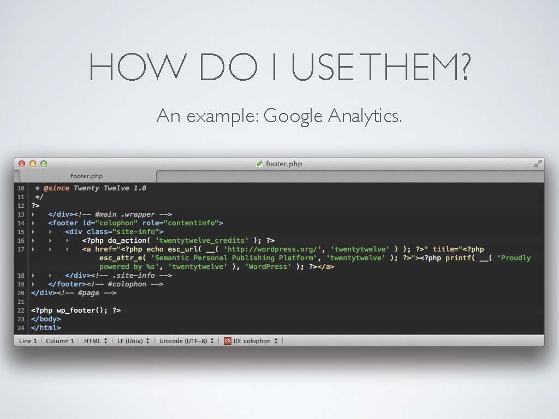Click the green leaf document icon in title bar
The height and width of the screenshot is (419, 559).
(259, 164)
